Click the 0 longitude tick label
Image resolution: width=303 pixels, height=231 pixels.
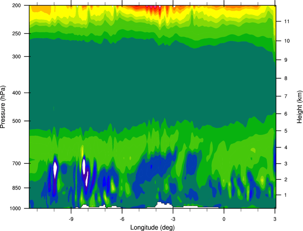(224, 219)
